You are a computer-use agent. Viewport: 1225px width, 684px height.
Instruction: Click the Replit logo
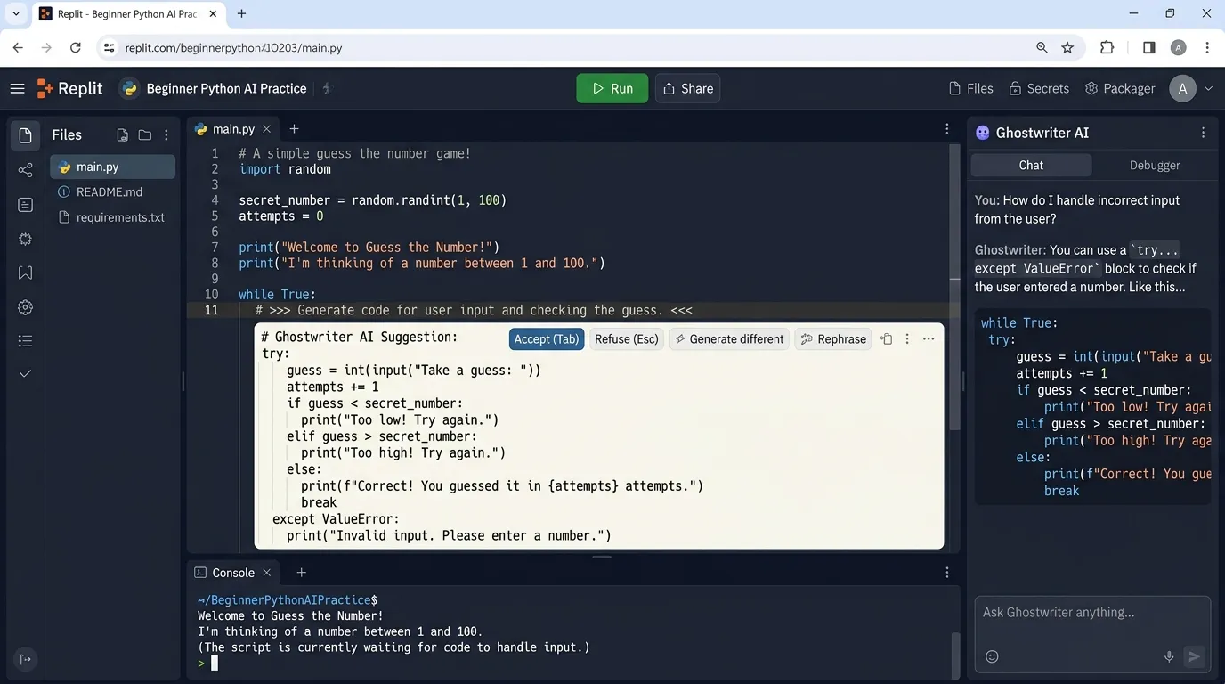click(69, 88)
